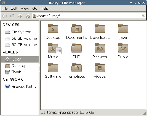Go to home folder via toolbar icon
Image resolution: width=147 pixels, height=116 pixels.
[28, 16]
